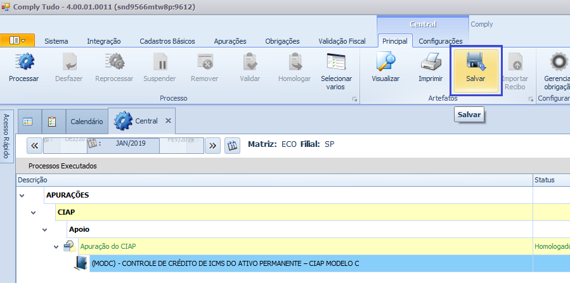The width and height of the screenshot is (570, 283).
Task: Open the calendar date picker icon
Action: coord(232,146)
